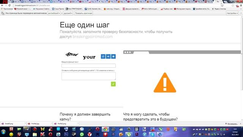Close the translate bar
This screenshot has width=243, height=137.
coord(241,13)
